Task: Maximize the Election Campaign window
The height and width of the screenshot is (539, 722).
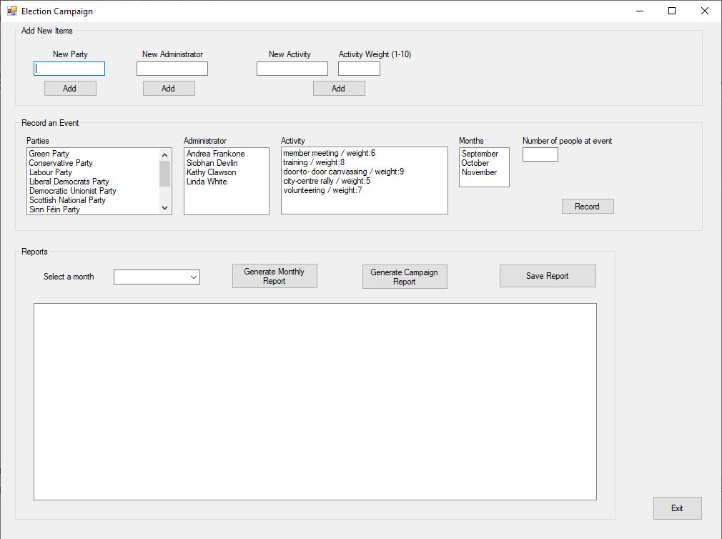Action: pos(672,11)
